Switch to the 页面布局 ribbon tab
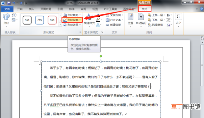Screen dimensions: 204x118 point(46,9)
